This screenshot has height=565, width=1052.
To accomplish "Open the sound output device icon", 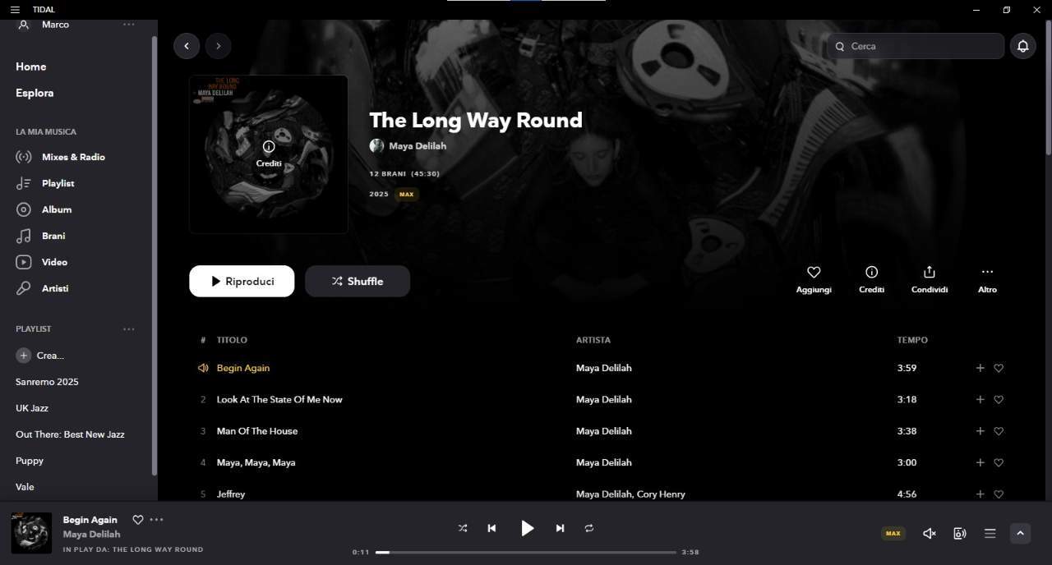I will coord(959,533).
